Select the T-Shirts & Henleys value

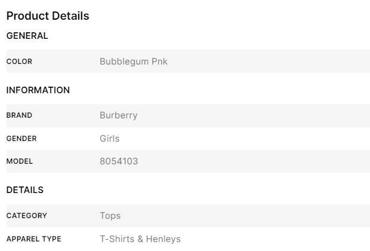point(140,239)
